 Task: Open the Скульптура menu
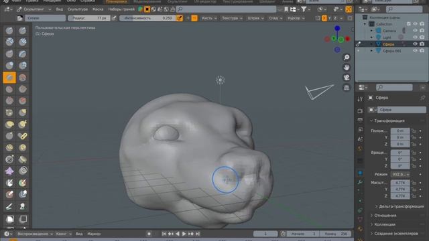(78, 9)
